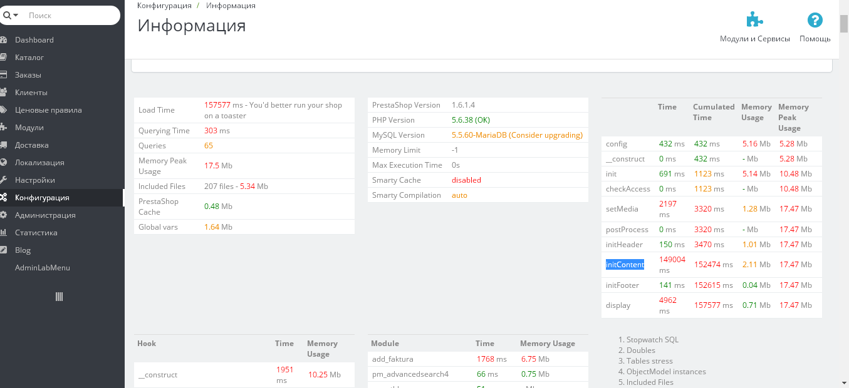849x388 pixels.
Task: Open the Модули menu label
Action: (x=29, y=127)
